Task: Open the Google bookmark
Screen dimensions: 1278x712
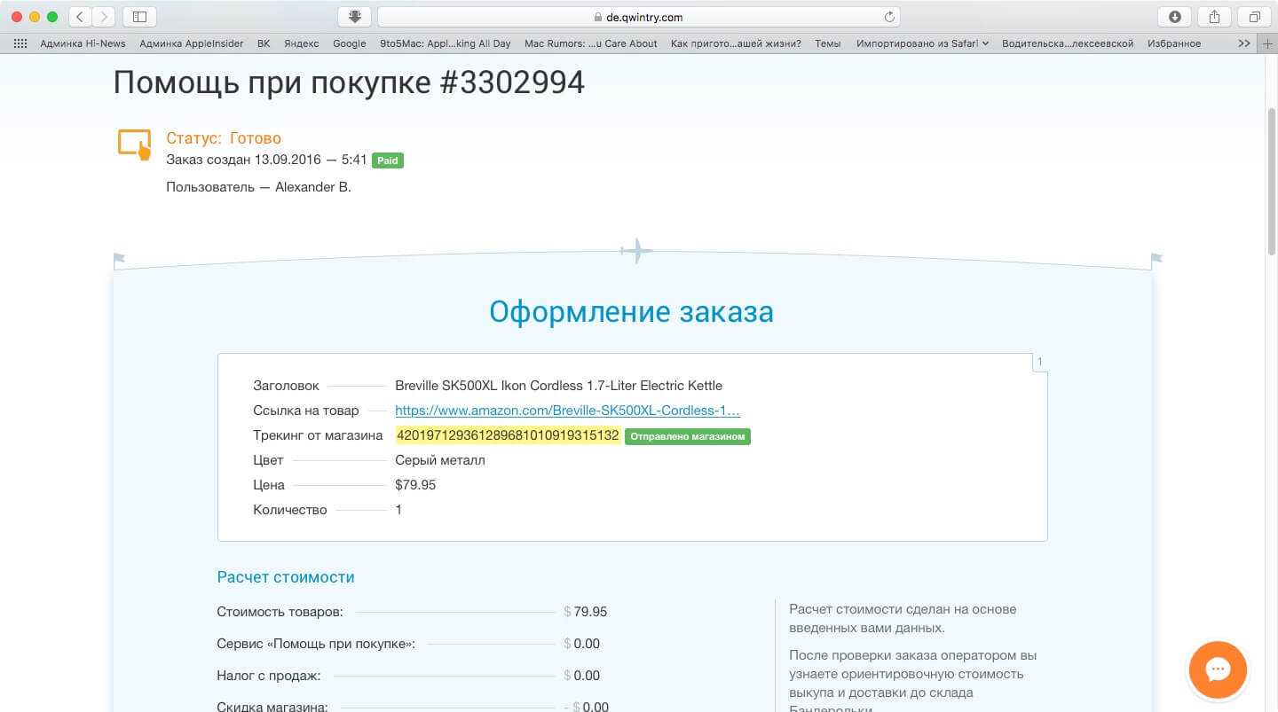Action: click(x=350, y=43)
